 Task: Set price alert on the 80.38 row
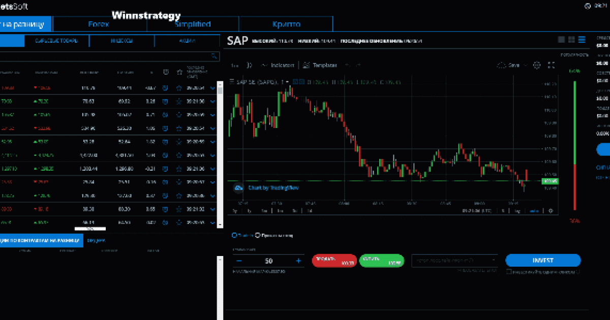pos(165,208)
